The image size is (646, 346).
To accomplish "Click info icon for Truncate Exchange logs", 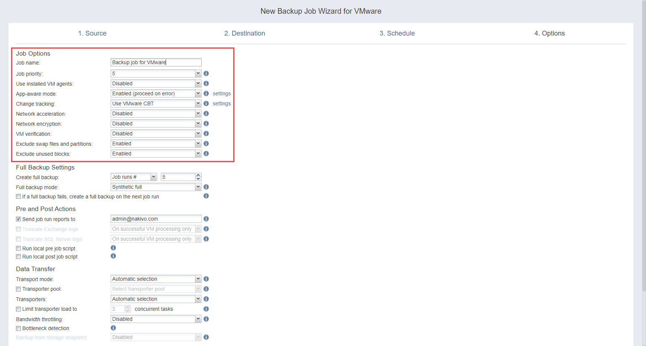I will click(206, 229).
